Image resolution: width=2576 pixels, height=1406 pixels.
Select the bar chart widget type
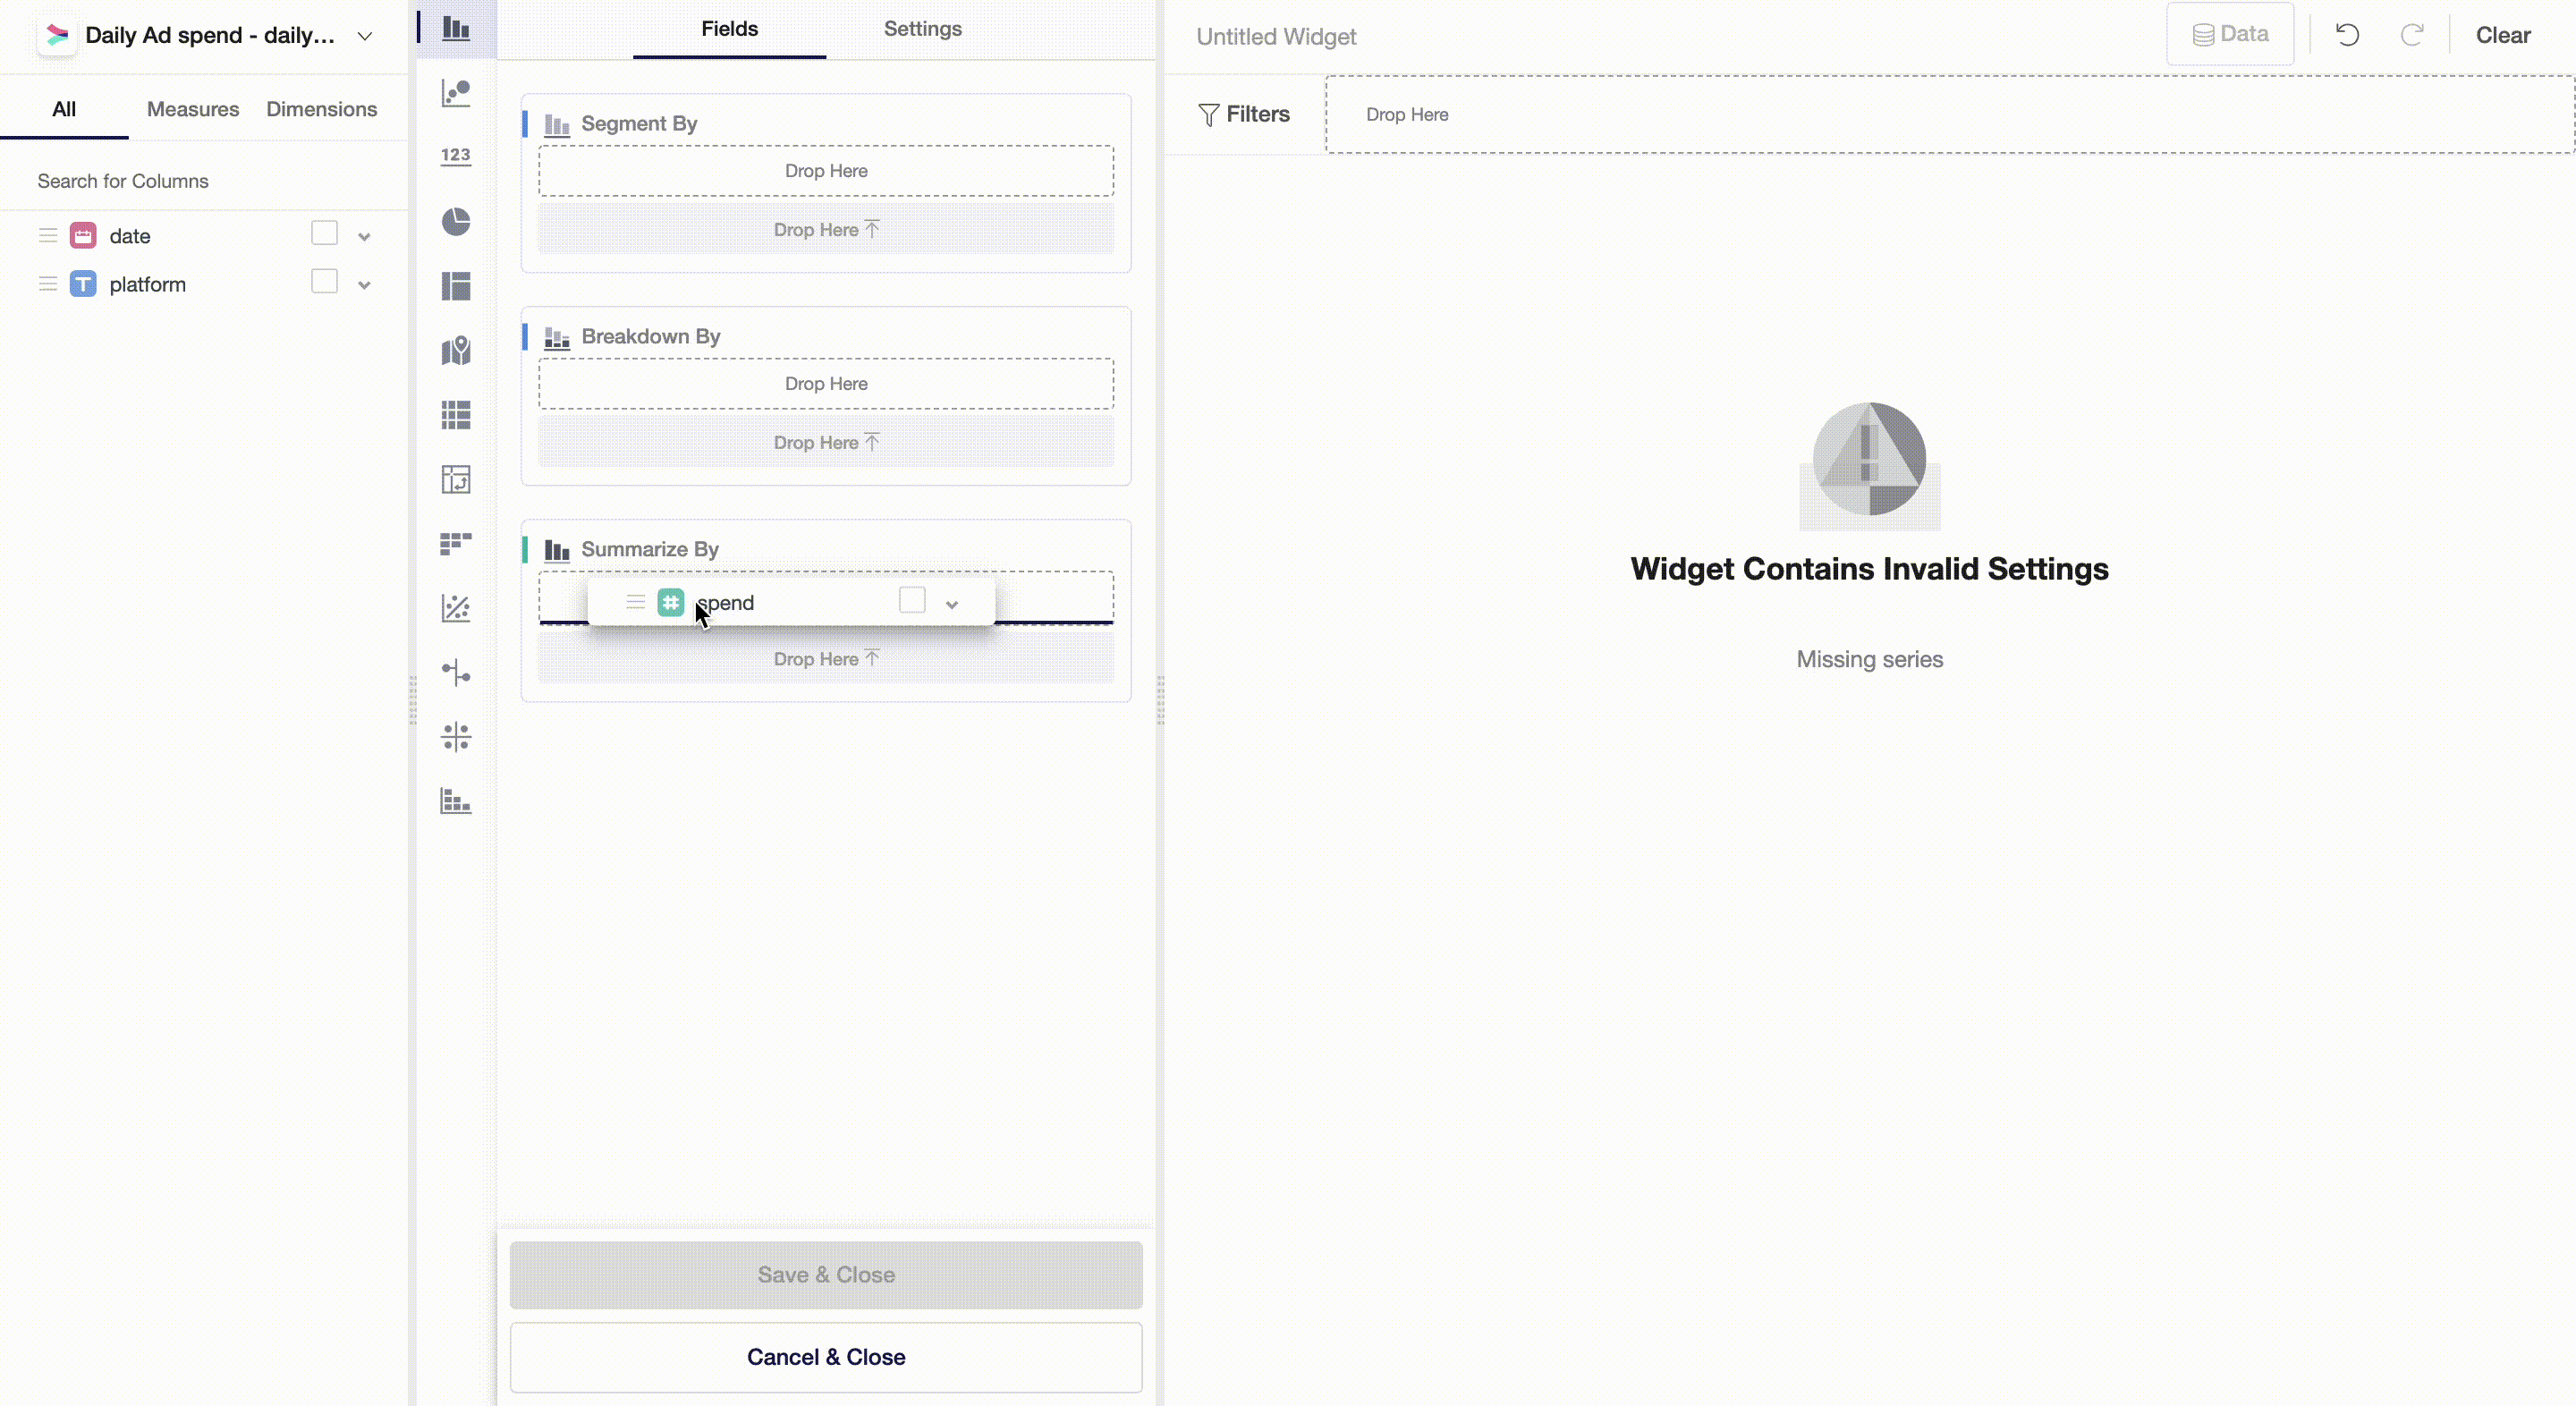coord(456,29)
